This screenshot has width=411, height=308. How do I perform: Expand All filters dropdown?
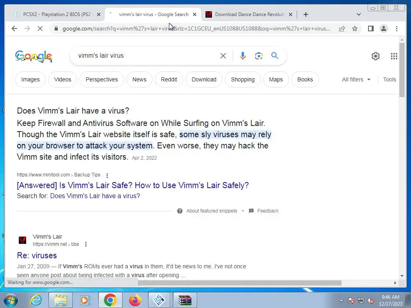coord(356,79)
